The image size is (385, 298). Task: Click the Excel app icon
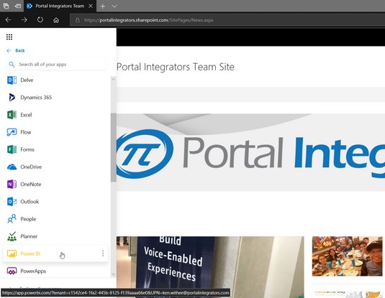pos(12,115)
